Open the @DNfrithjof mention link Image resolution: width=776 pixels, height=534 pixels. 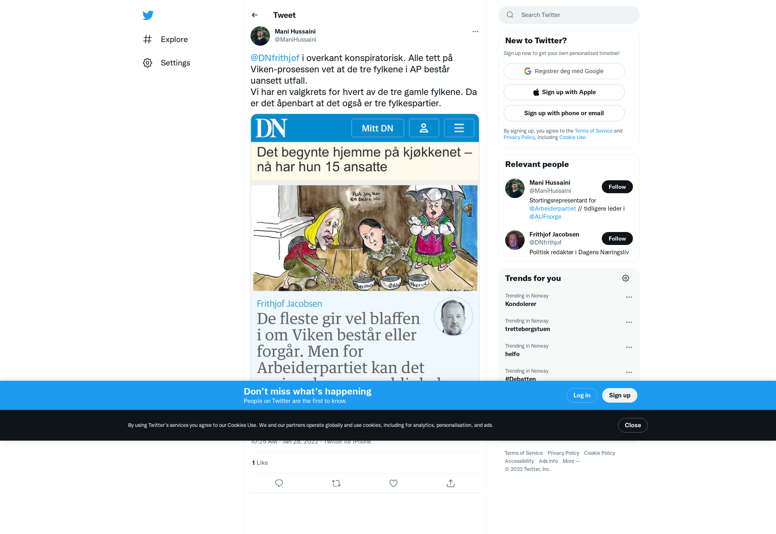(275, 58)
